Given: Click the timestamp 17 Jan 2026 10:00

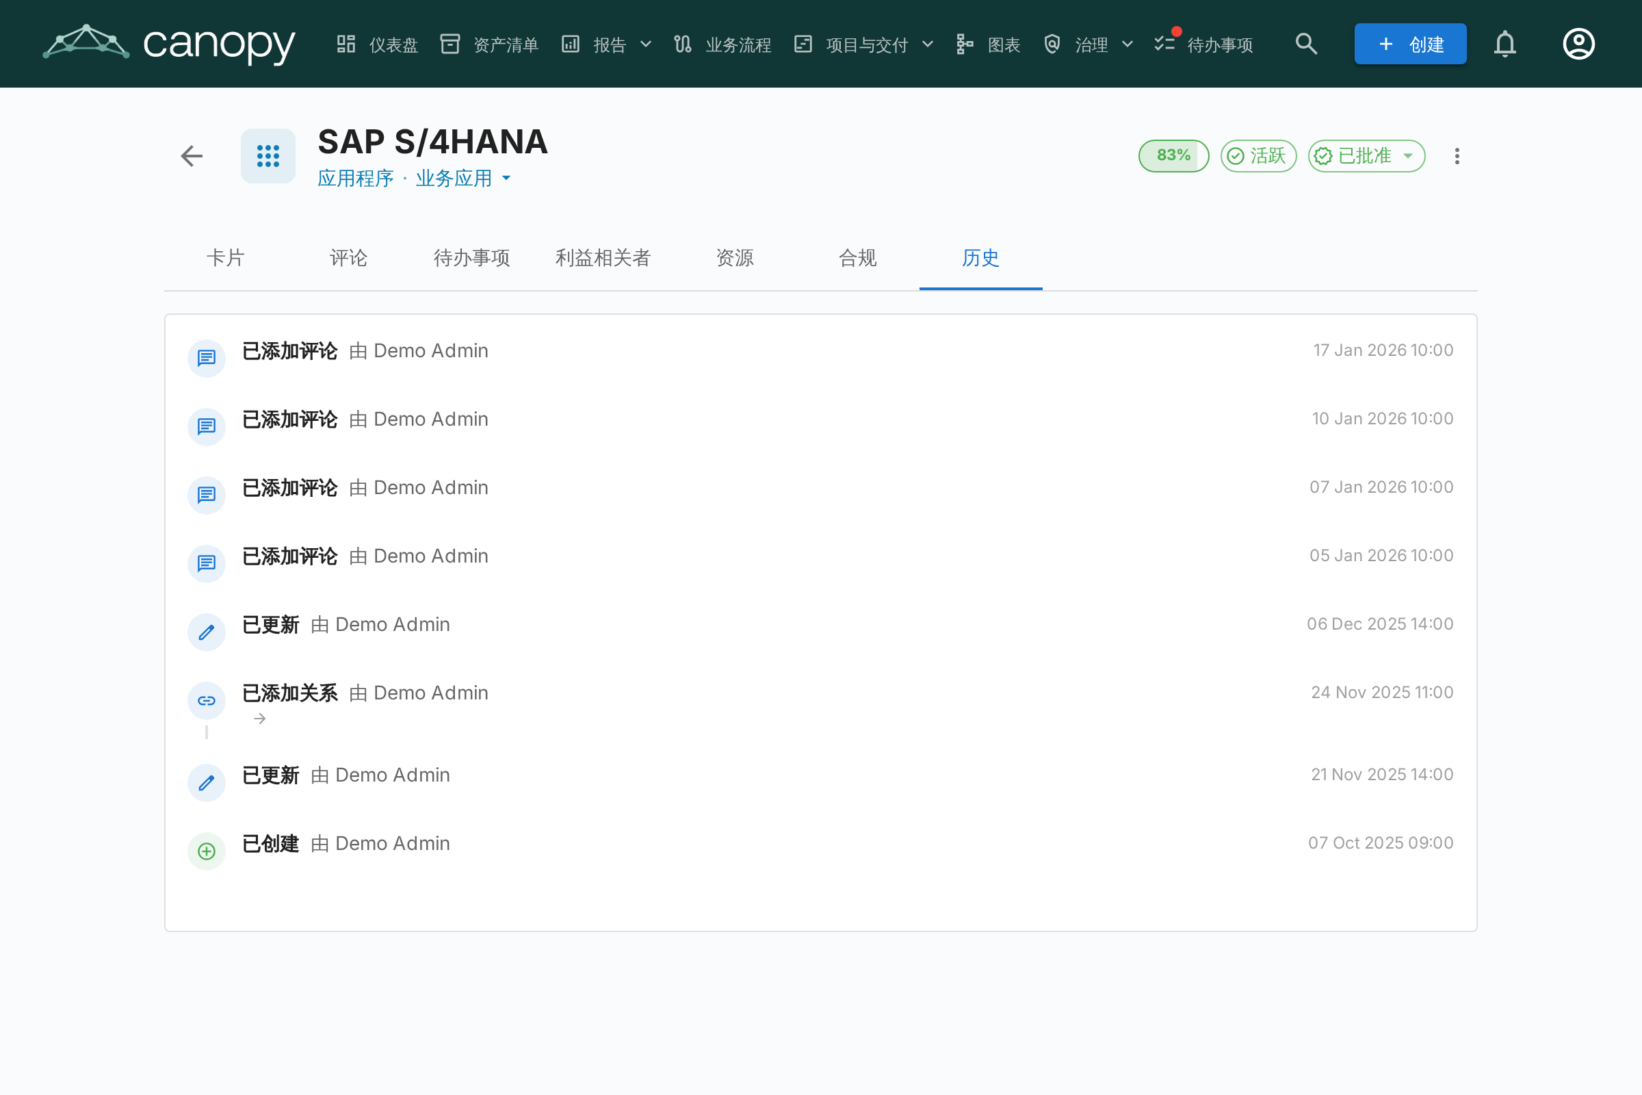Looking at the screenshot, I should [1383, 350].
